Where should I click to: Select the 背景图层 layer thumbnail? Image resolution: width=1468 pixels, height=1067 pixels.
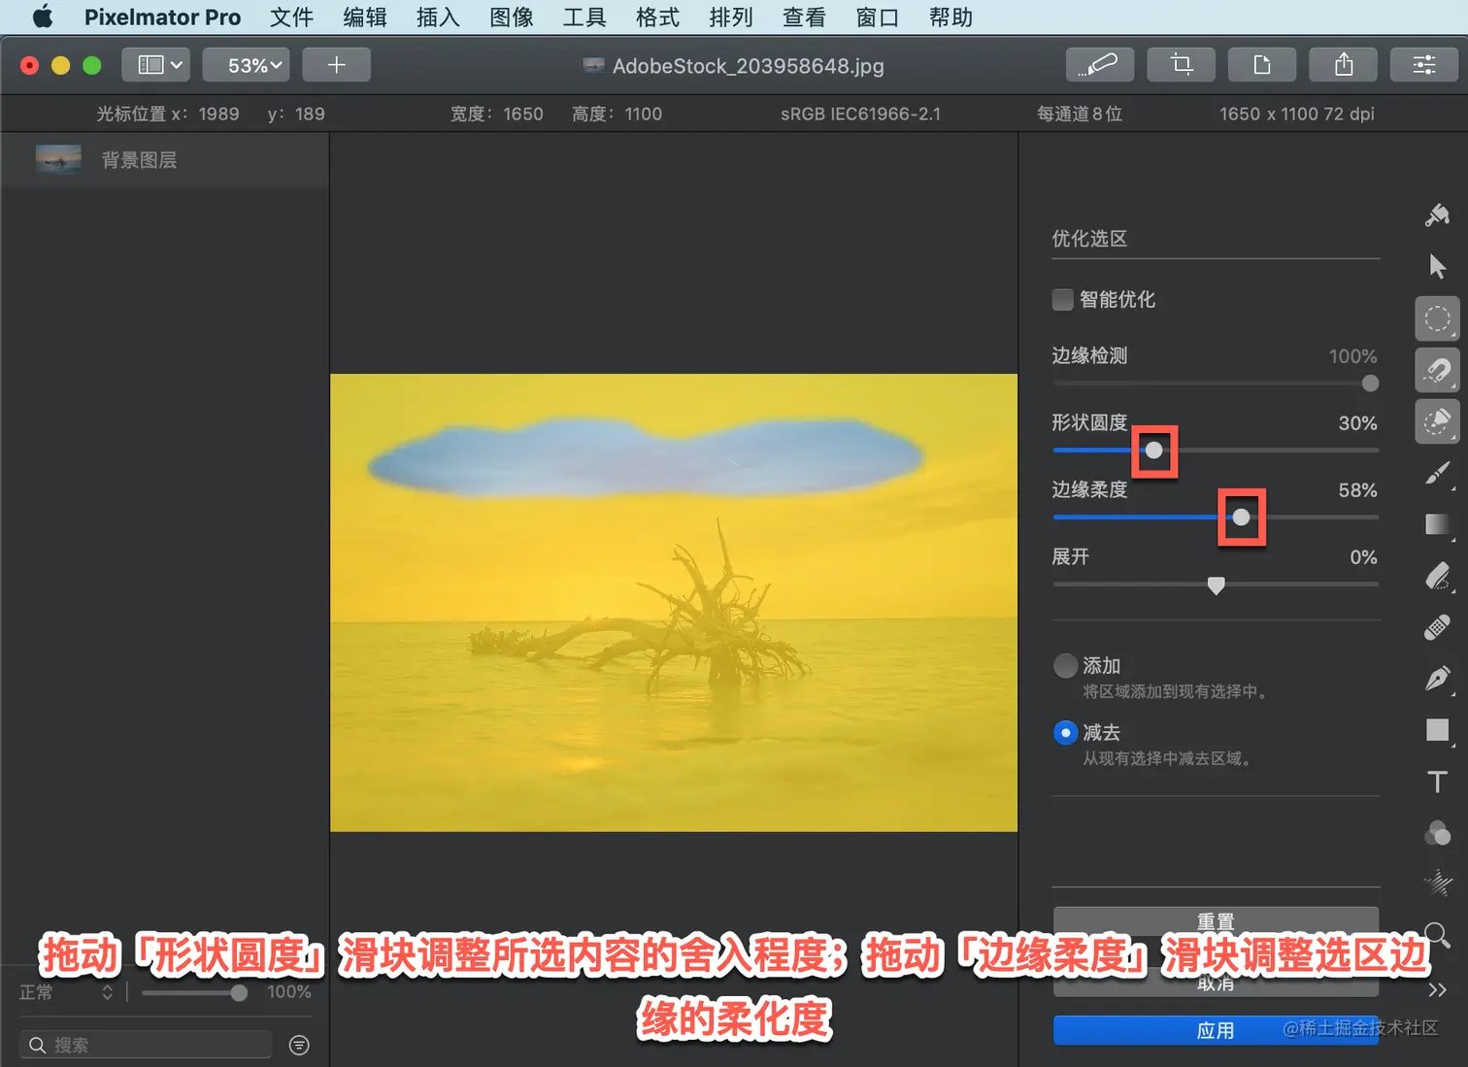pos(58,159)
